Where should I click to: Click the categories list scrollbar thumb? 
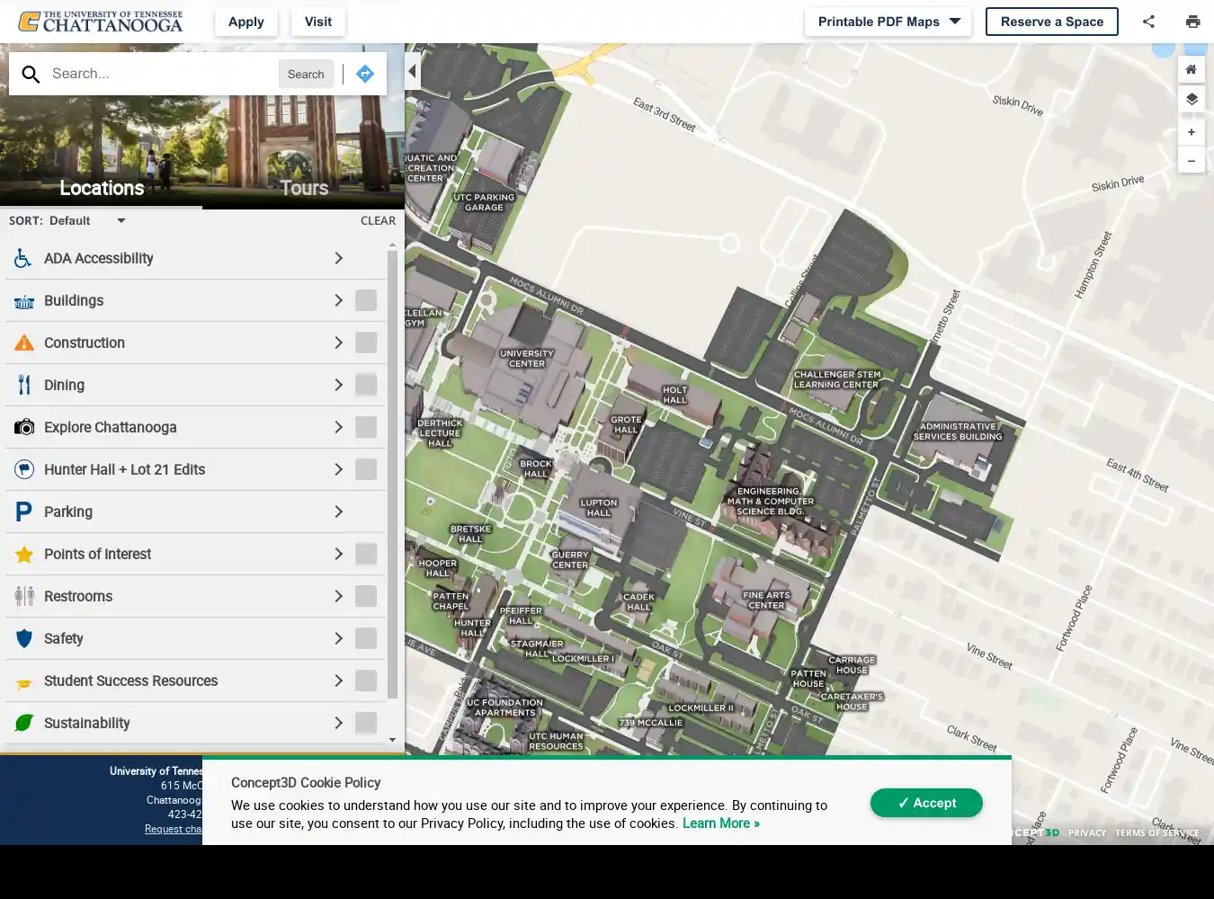(x=392, y=475)
